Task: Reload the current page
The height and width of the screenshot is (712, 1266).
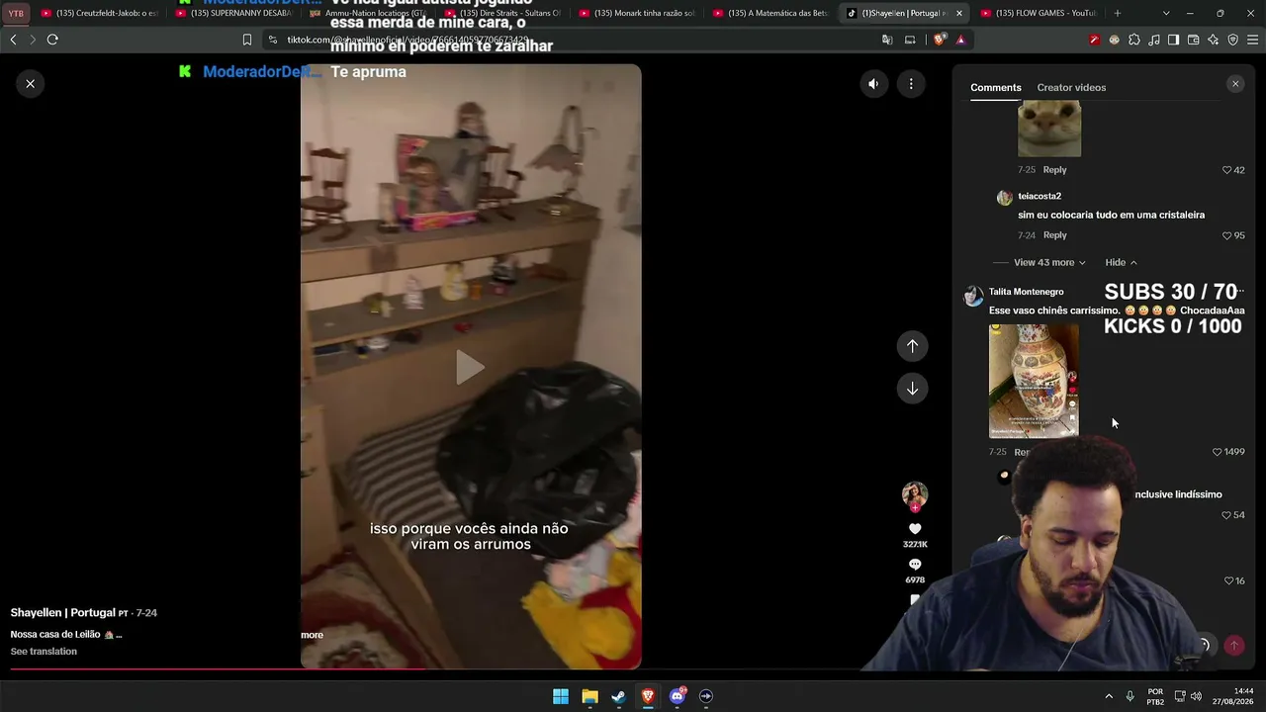Action: (x=52, y=40)
